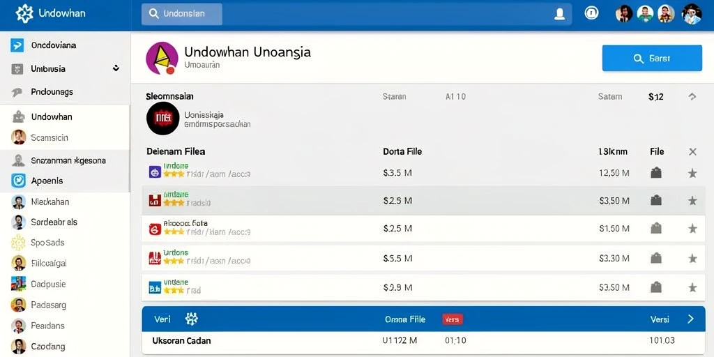Open the bag icon in $3,30 M row
714x357 pixels.
click(x=655, y=258)
